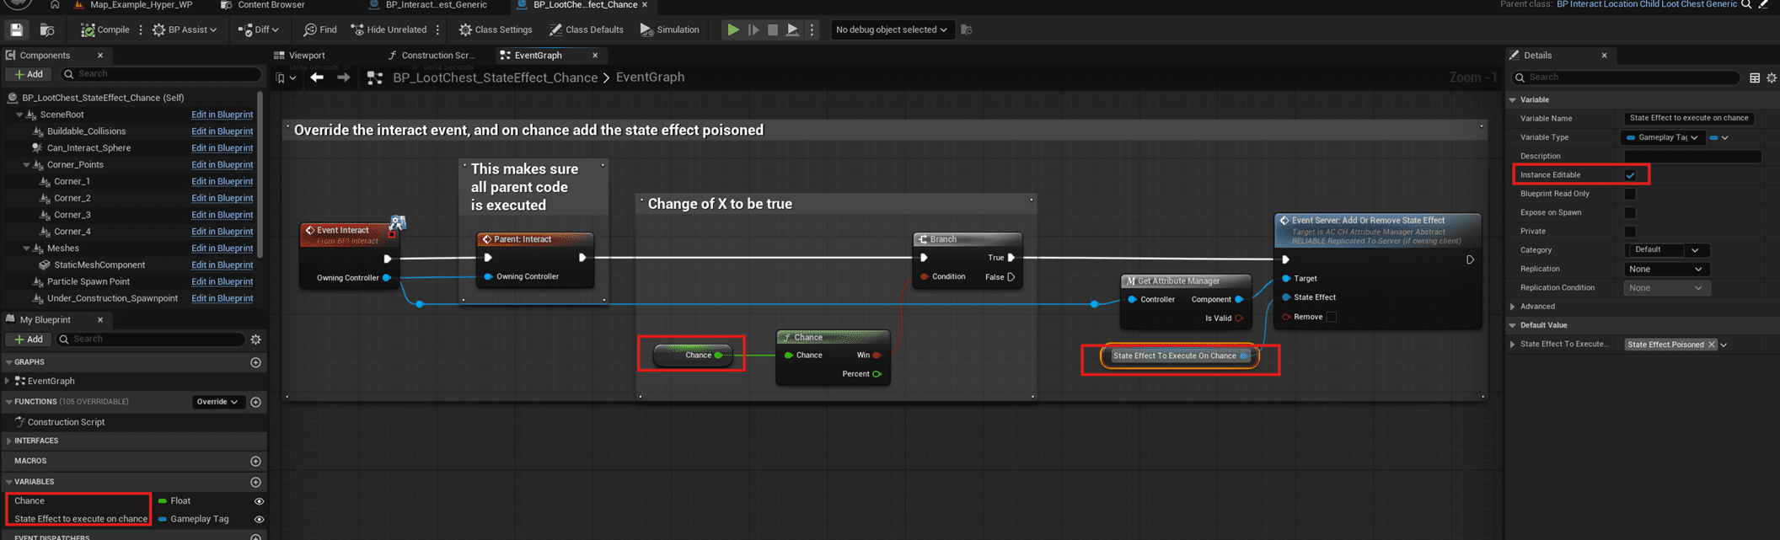Expand the INTERFACES section
Screen dimensions: 1780x540
tap(8, 441)
